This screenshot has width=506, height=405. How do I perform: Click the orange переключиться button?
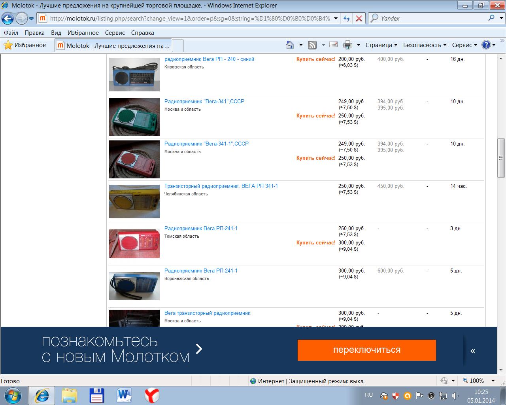[366, 350]
